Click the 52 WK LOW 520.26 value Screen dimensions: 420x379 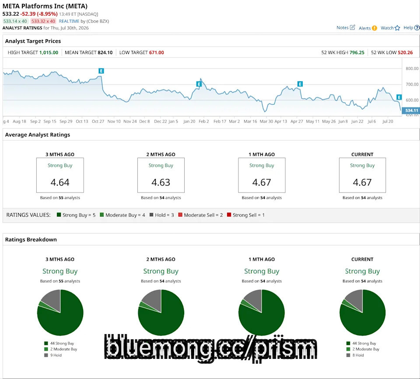pos(405,53)
